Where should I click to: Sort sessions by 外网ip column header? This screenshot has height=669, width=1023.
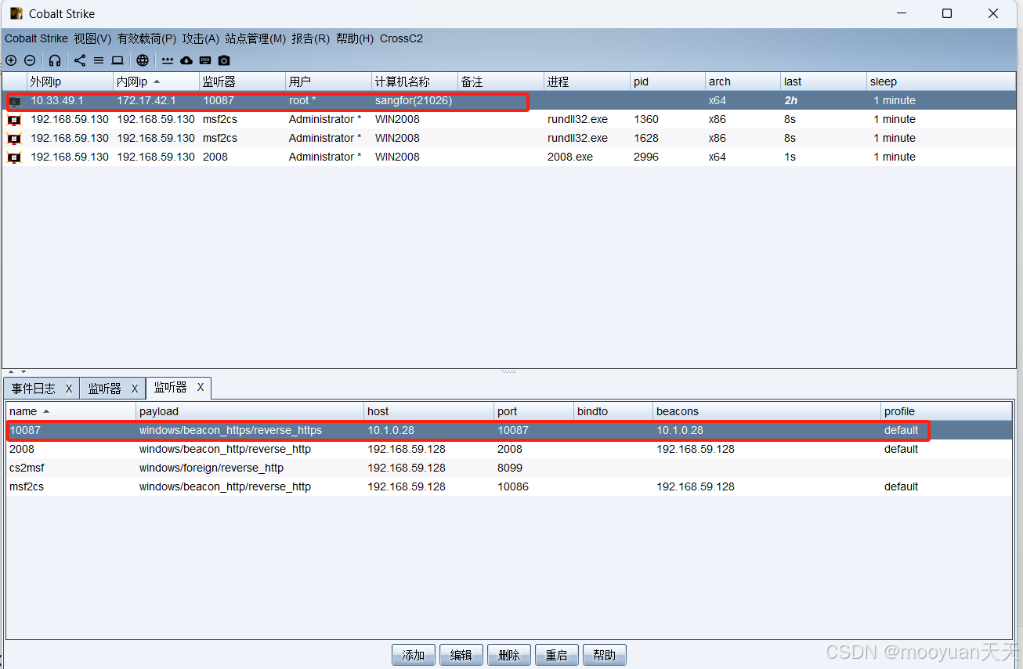[70, 81]
